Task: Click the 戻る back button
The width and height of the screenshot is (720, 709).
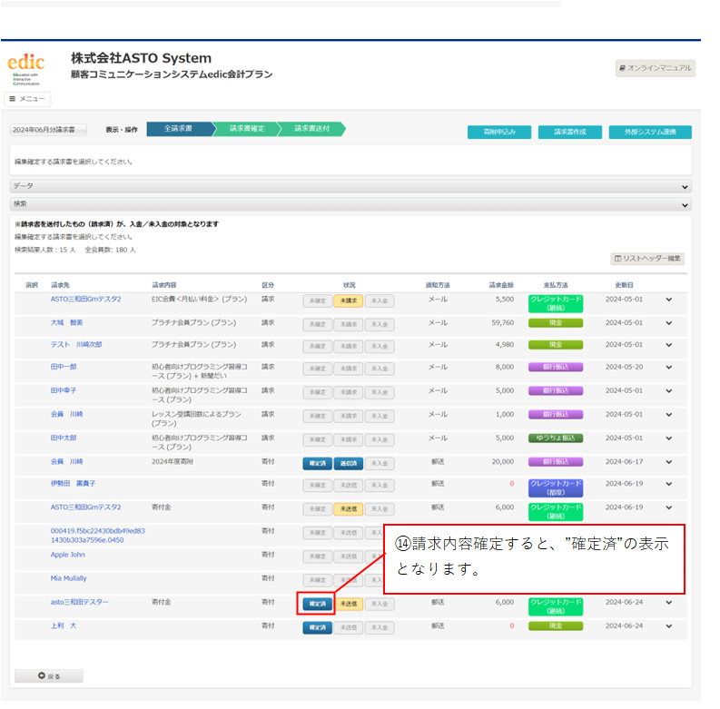Action: pyautogui.click(x=49, y=676)
